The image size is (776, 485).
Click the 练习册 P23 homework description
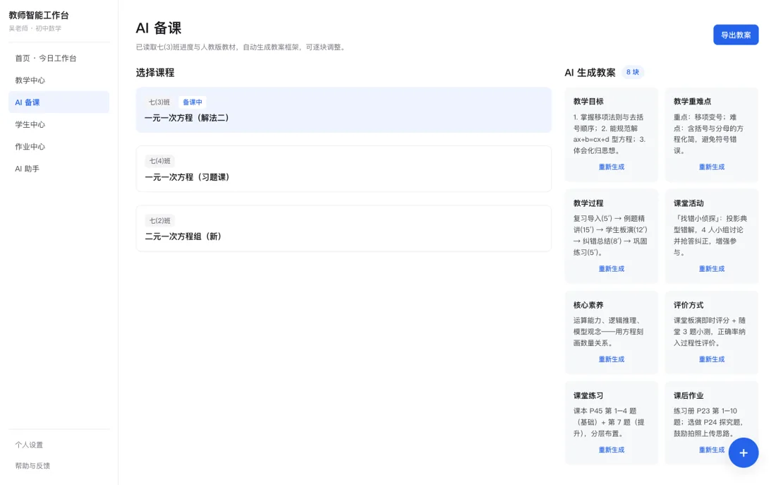click(709, 422)
